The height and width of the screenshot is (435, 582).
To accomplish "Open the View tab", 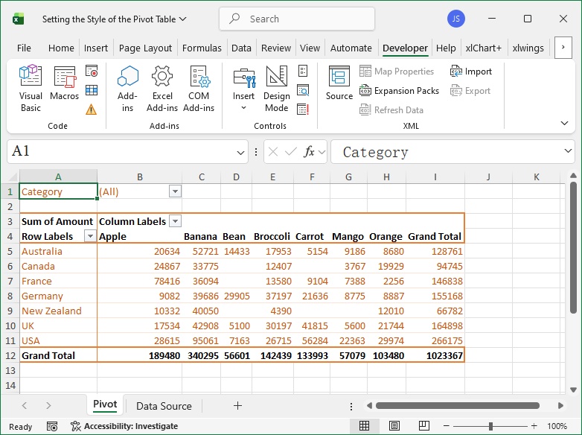I will (310, 48).
